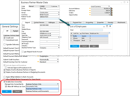Click Shipping Type info icon

[61, 37]
